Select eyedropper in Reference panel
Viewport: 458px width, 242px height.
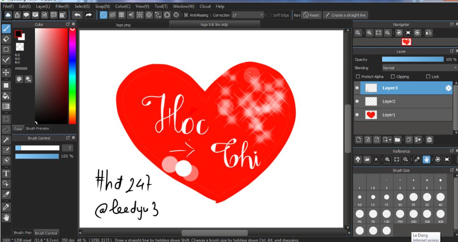click(417, 159)
